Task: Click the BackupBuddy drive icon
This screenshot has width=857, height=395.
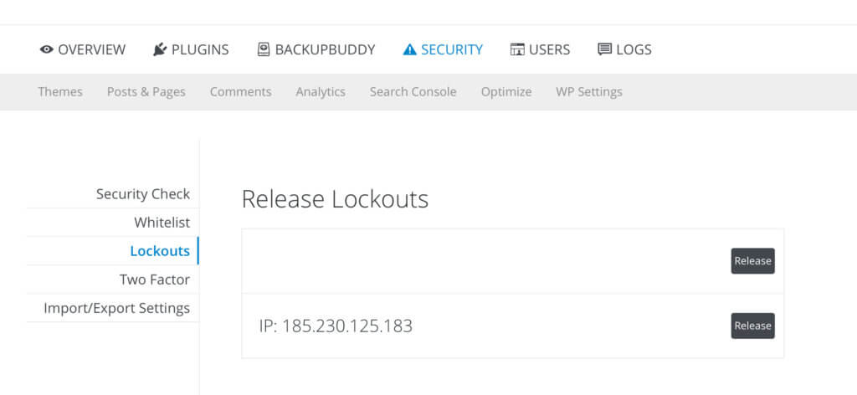Action: (264, 49)
